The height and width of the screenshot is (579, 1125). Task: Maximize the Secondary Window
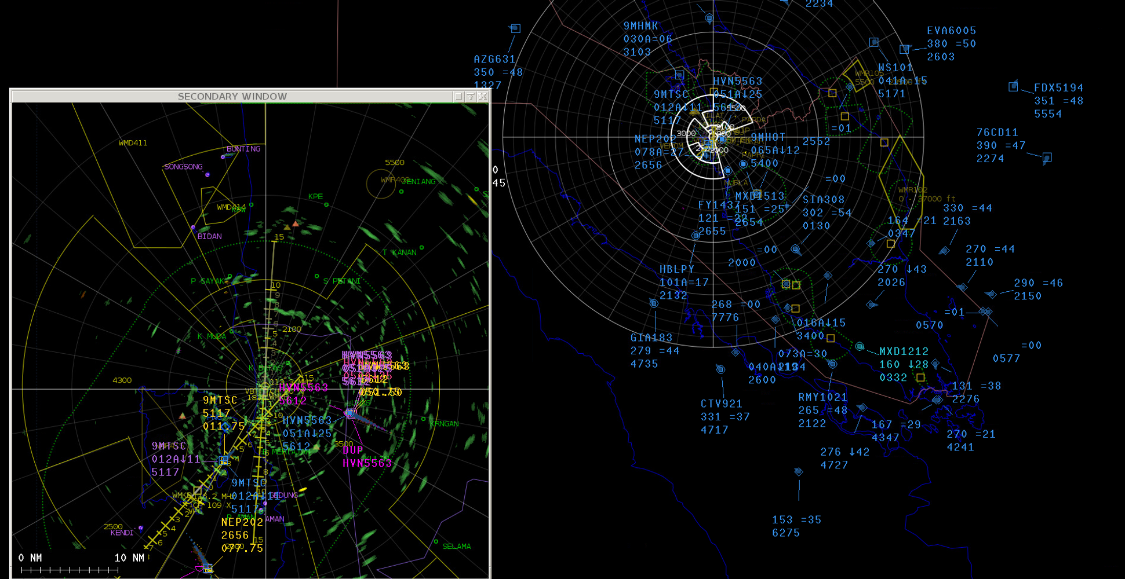(x=458, y=97)
